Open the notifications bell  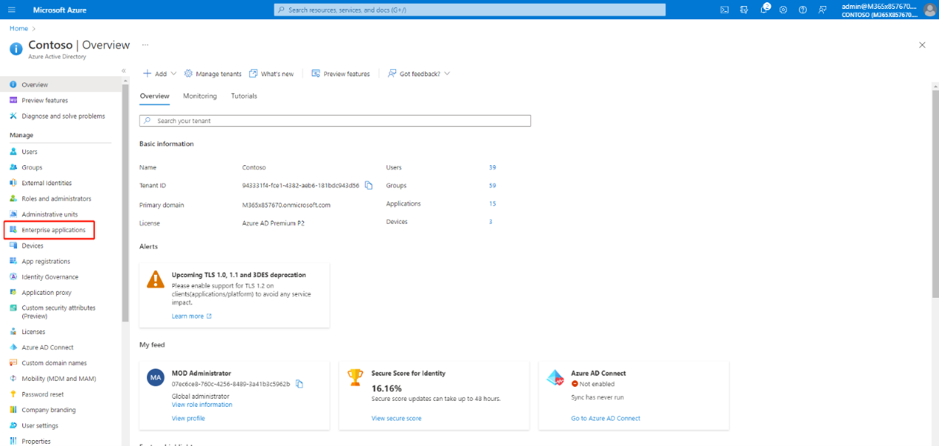pyautogui.click(x=764, y=10)
